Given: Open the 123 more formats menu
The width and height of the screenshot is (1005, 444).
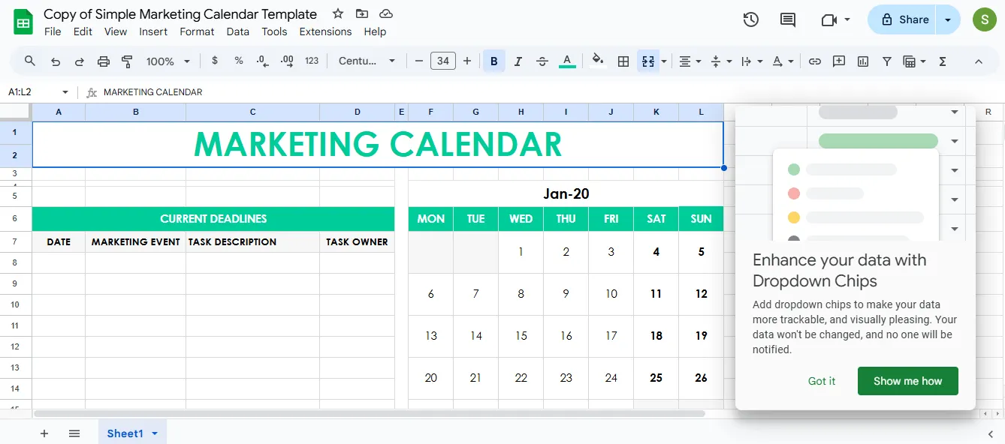Looking at the screenshot, I should click(312, 61).
